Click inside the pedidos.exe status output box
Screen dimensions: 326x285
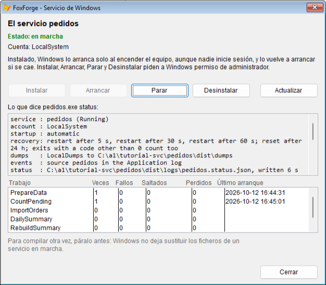163,144
